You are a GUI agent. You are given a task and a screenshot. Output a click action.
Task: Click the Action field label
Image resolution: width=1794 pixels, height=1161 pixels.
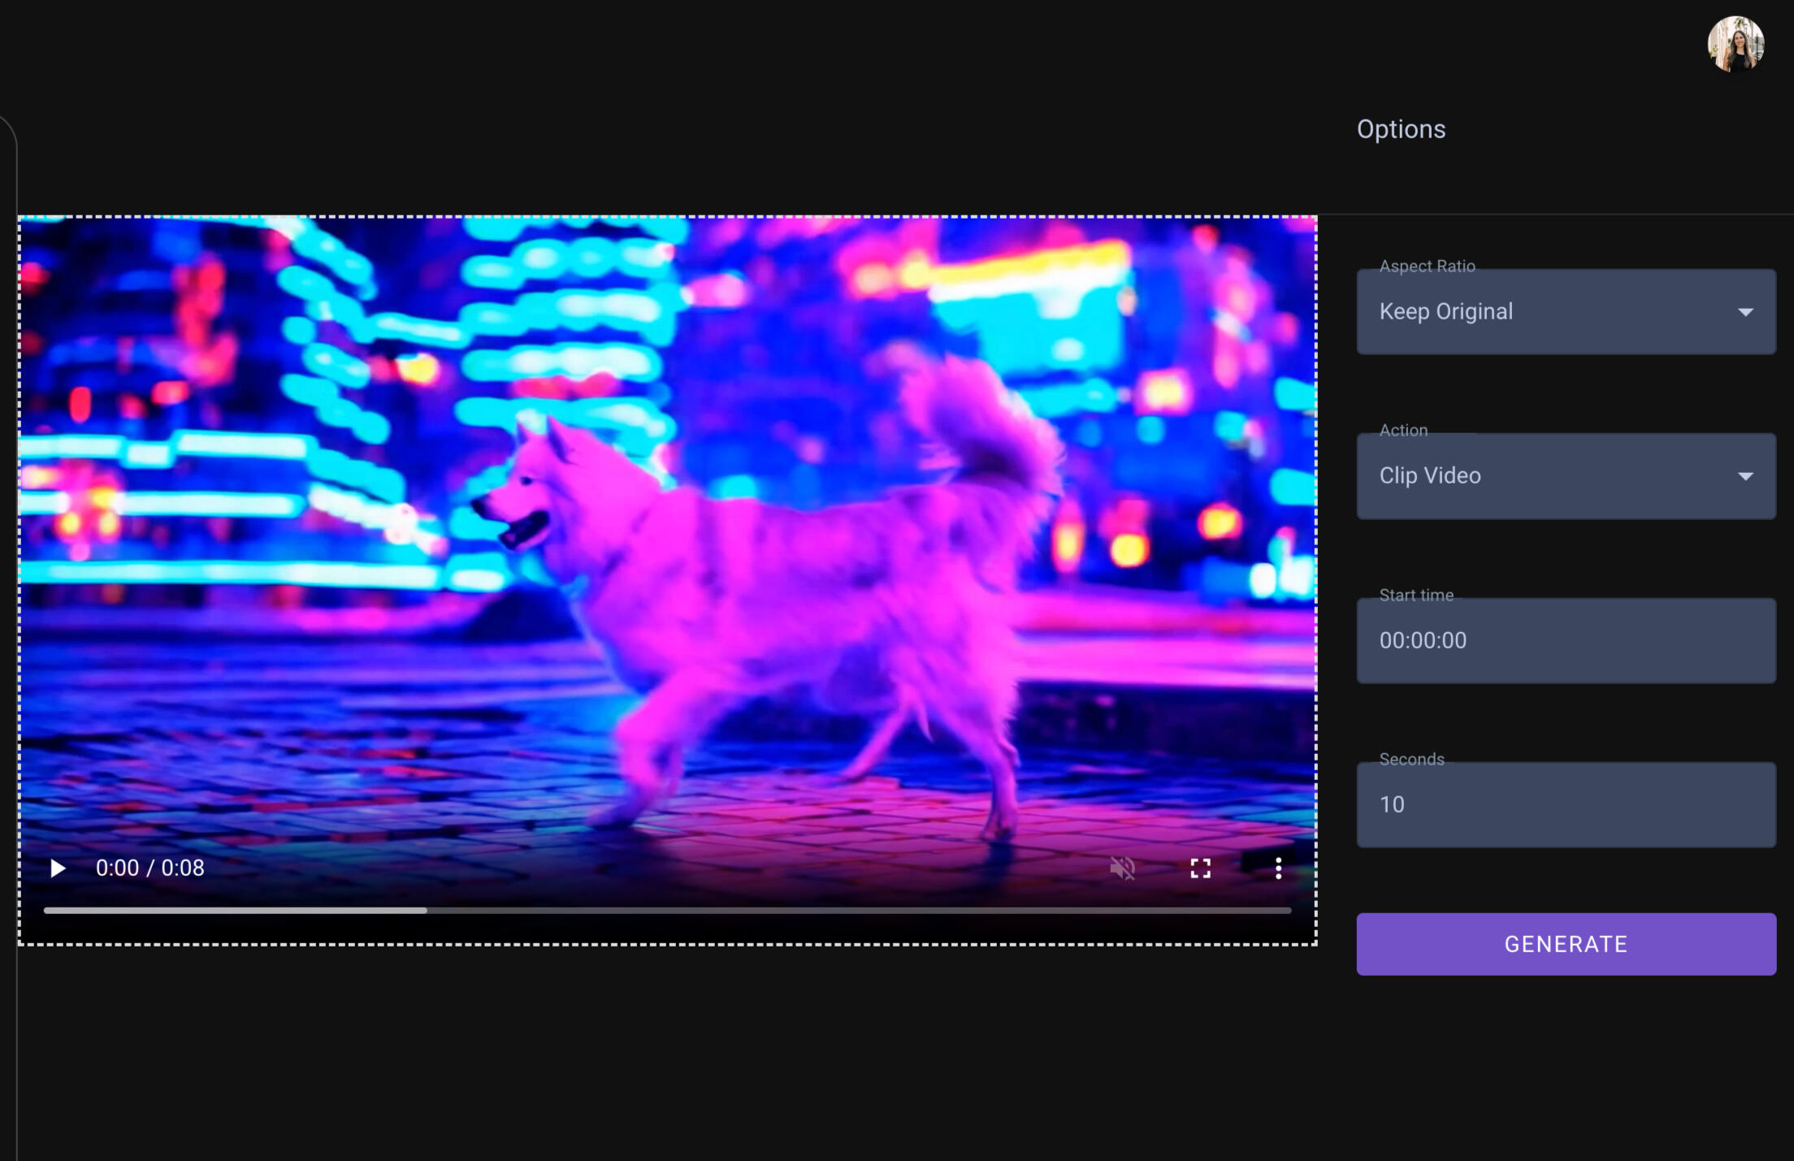1403,431
